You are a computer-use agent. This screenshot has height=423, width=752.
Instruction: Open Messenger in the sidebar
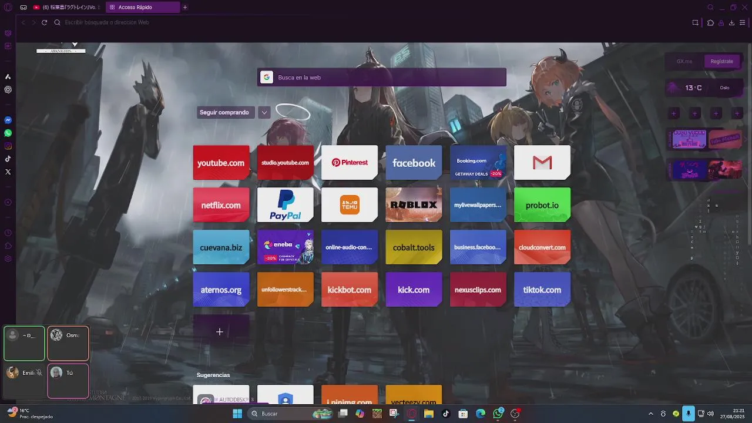tap(8, 120)
